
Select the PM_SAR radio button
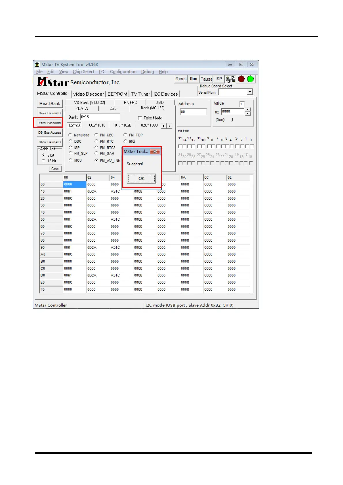(96, 153)
